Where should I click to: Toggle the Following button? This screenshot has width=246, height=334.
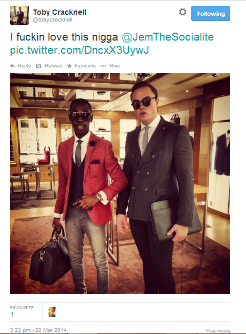tap(210, 13)
